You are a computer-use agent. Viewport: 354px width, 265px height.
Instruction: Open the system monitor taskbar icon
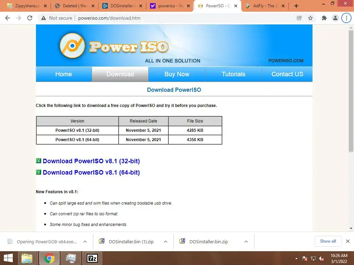[71, 258]
